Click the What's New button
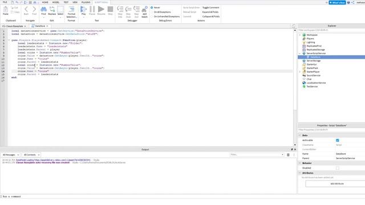Screen dimensions: 365x205 pos(337,2)
